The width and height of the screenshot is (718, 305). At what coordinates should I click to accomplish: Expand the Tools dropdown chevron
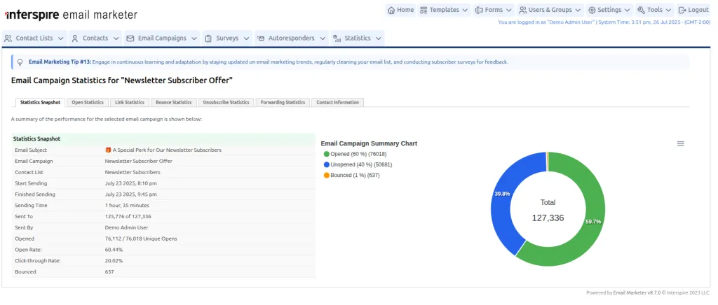(668, 10)
